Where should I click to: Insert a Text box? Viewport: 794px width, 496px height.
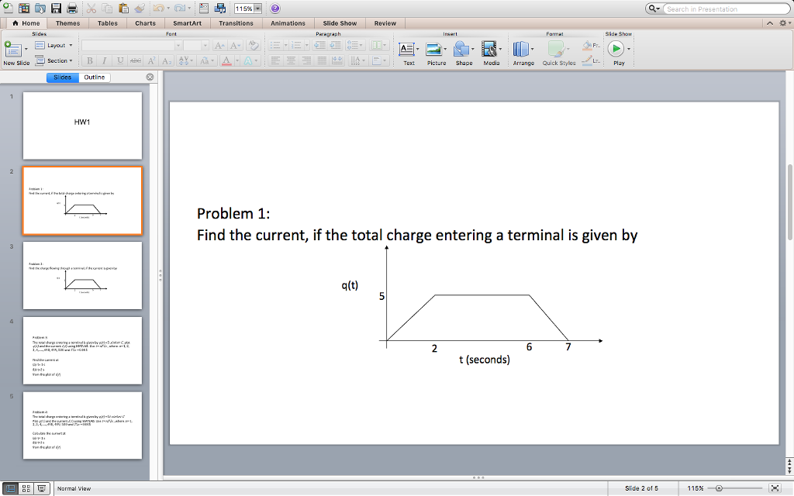(408, 49)
